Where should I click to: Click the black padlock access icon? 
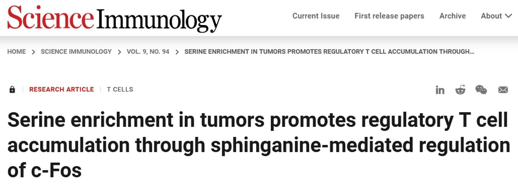coord(12,90)
